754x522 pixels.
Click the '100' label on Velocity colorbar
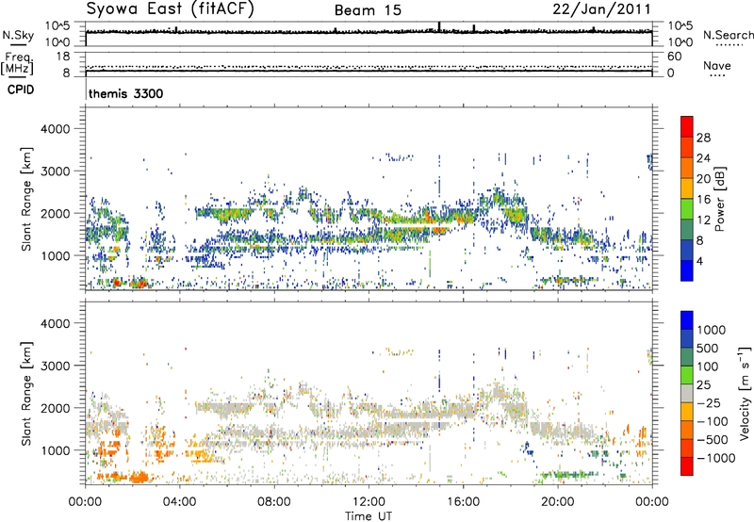point(708,367)
